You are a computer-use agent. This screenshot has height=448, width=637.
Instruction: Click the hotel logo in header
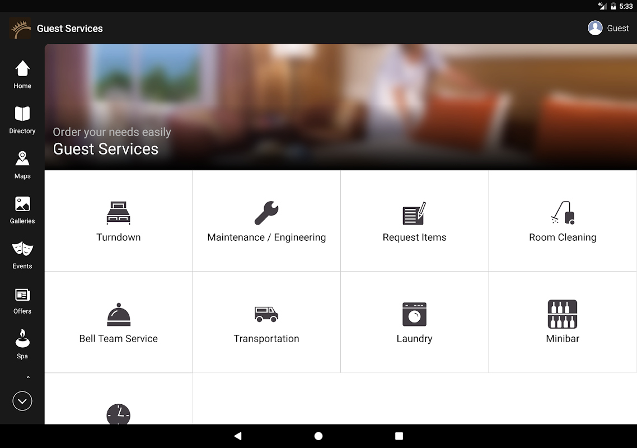point(20,29)
